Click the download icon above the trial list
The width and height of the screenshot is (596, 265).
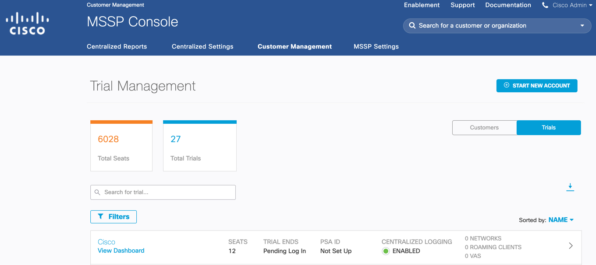click(x=570, y=187)
